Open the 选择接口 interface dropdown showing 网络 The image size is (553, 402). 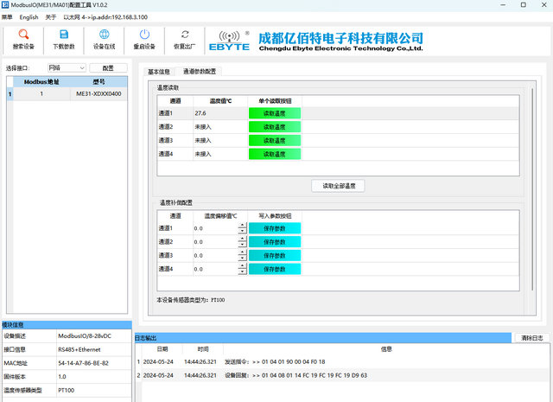[66, 67]
